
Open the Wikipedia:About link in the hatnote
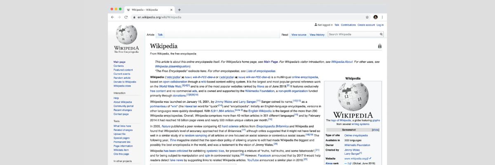tap(342, 62)
